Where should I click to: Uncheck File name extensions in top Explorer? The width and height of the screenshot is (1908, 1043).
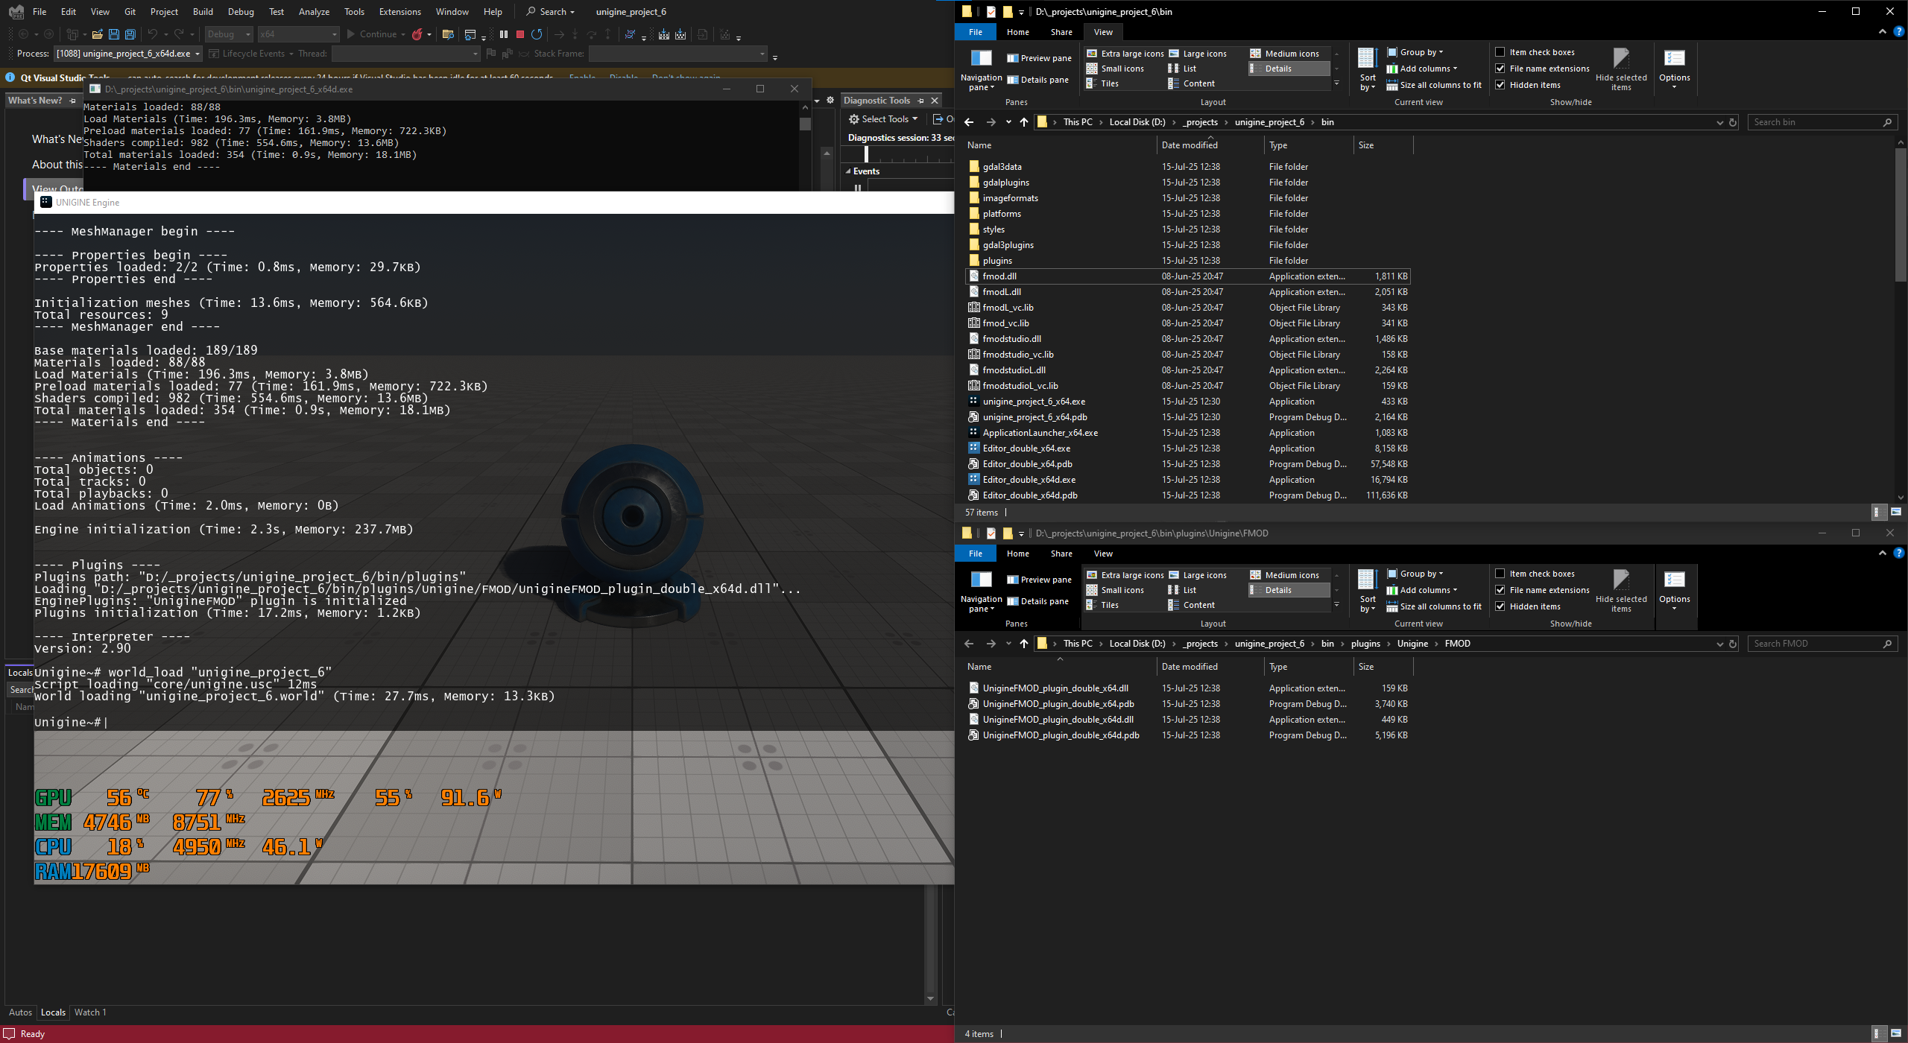tap(1500, 69)
